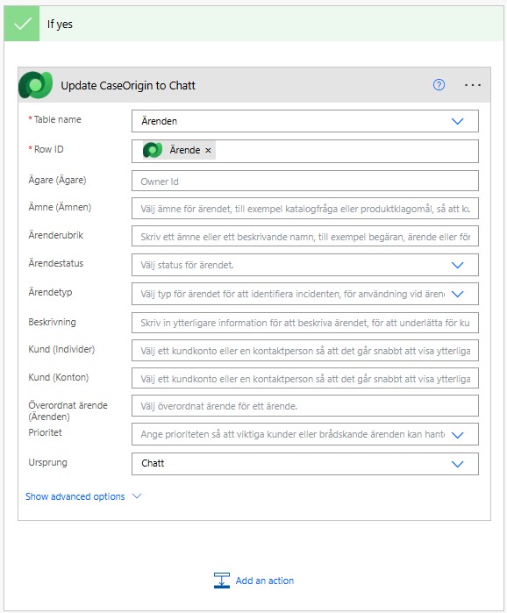The image size is (507, 613).
Task: Click the Ägare Owner Id field
Action: click(305, 181)
